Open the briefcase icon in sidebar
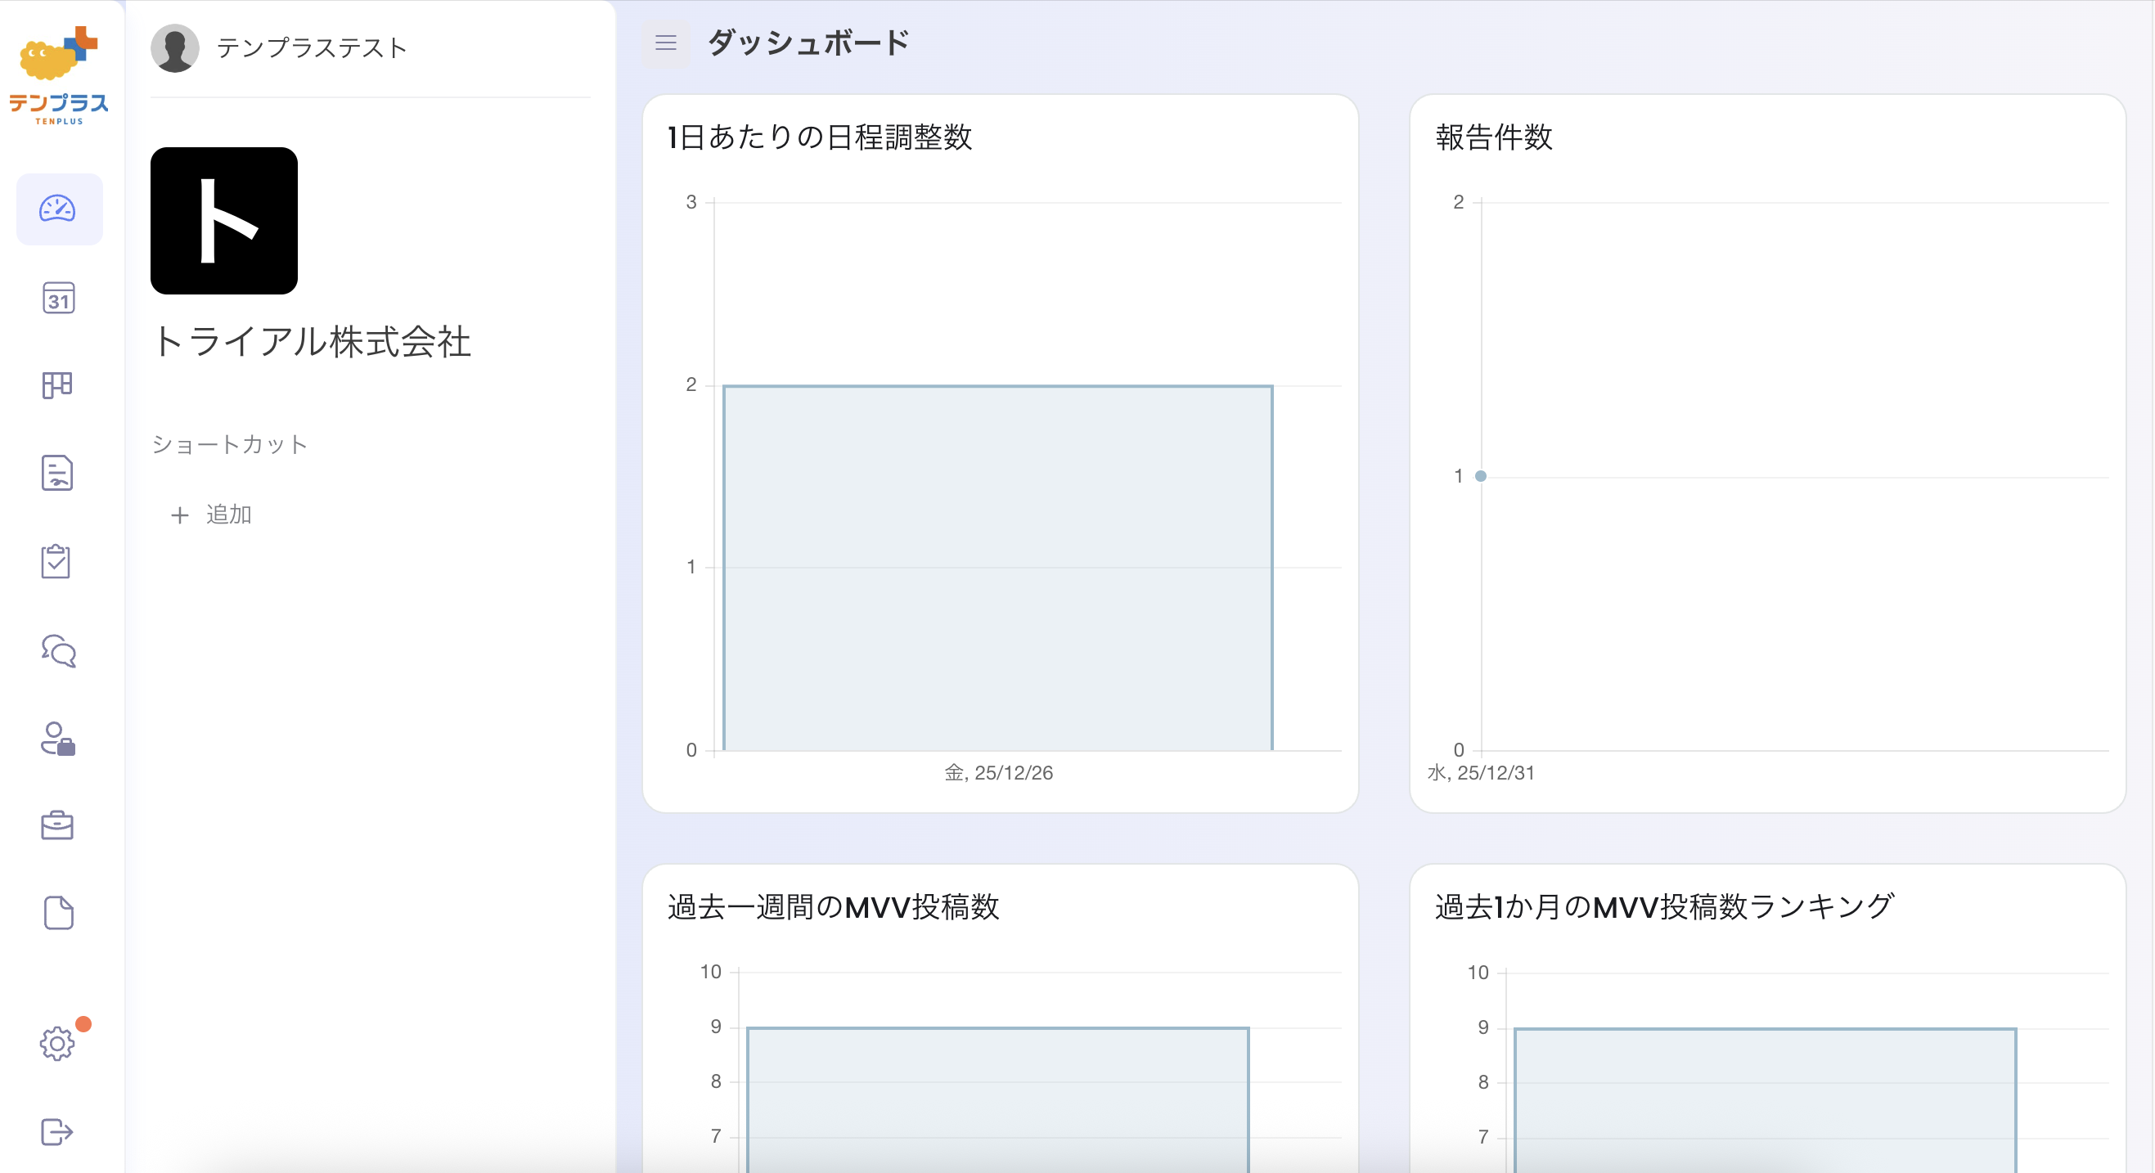This screenshot has width=2155, height=1173. pyautogui.click(x=57, y=825)
